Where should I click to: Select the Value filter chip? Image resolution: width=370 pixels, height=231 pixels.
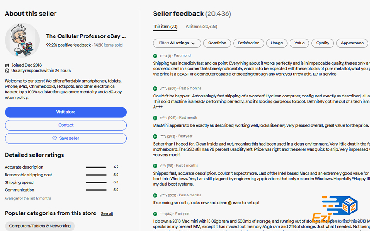pos(299,43)
